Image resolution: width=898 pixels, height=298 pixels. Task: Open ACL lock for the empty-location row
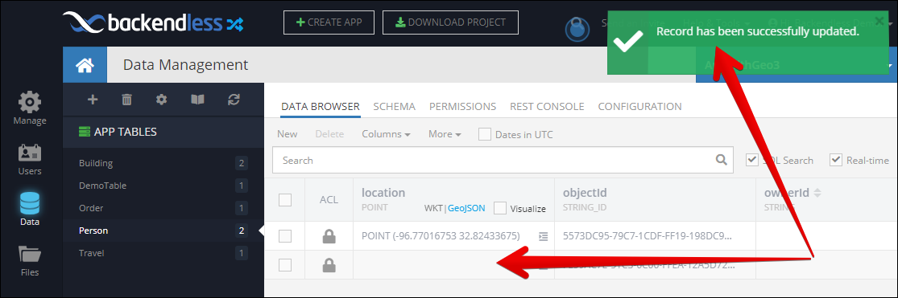tap(329, 265)
